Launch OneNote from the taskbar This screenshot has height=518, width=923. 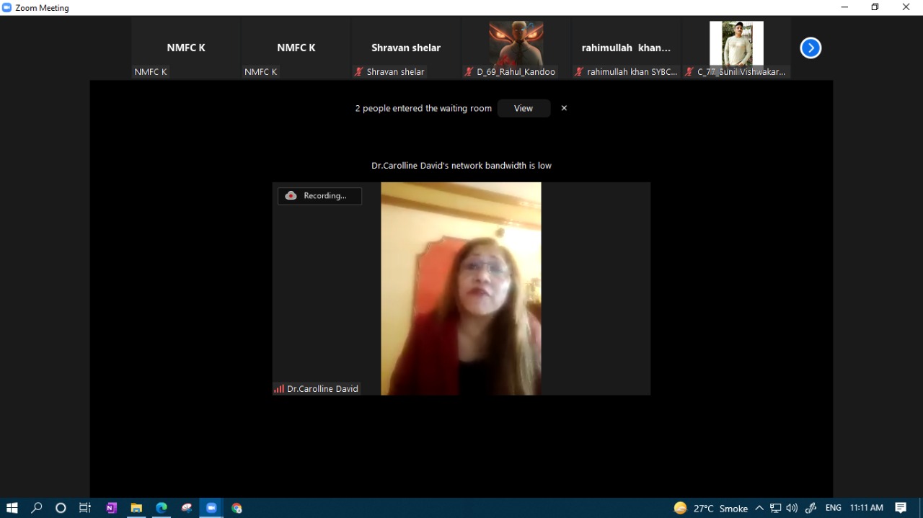(x=111, y=508)
